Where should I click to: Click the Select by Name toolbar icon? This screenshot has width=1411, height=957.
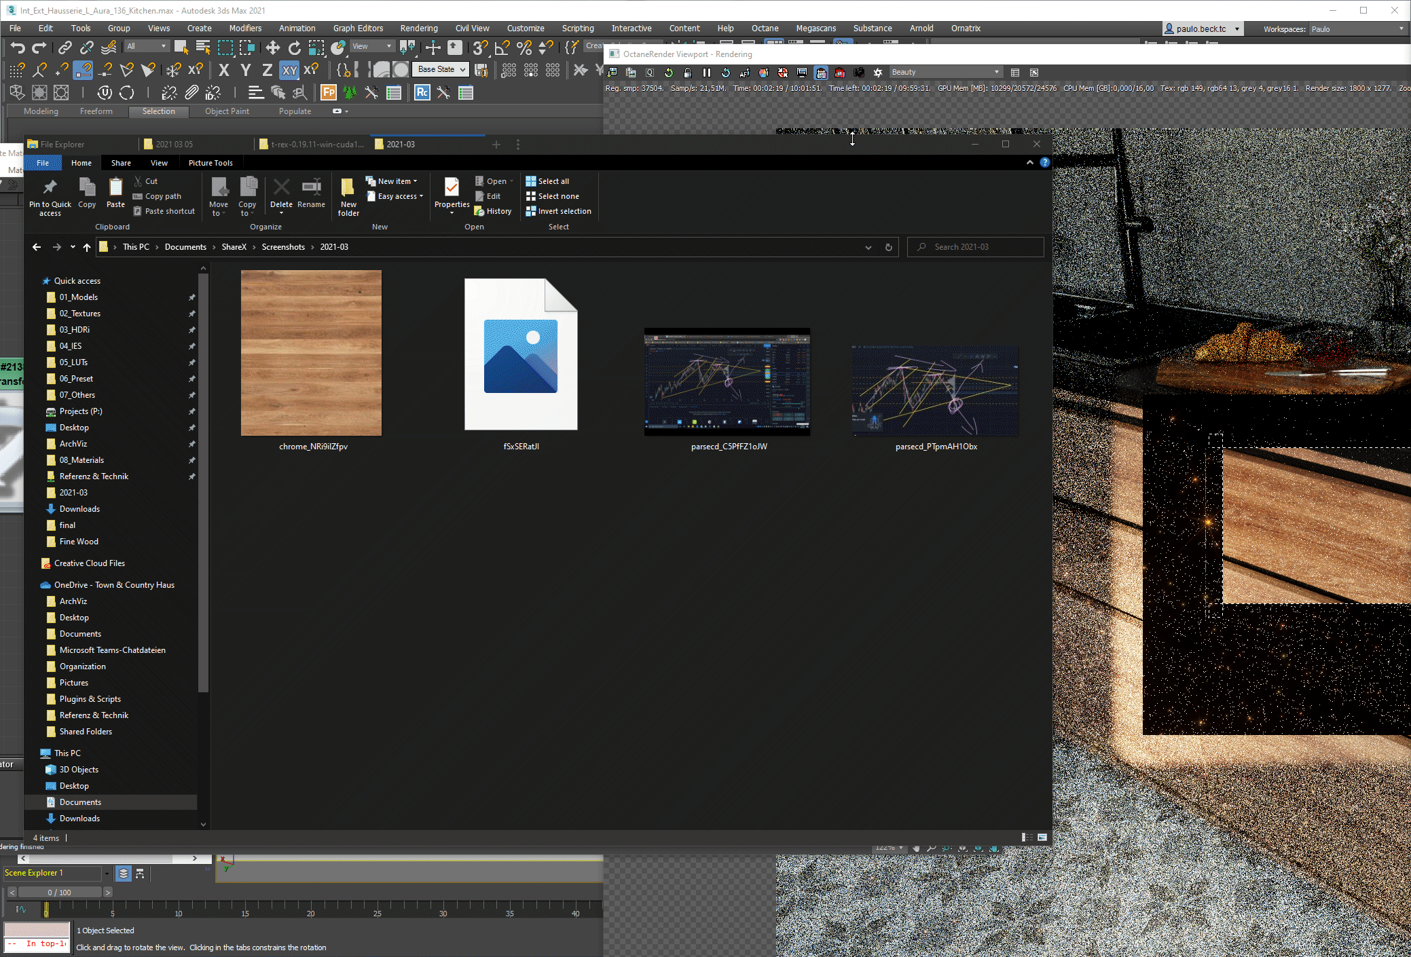pyautogui.click(x=202, y=48)
